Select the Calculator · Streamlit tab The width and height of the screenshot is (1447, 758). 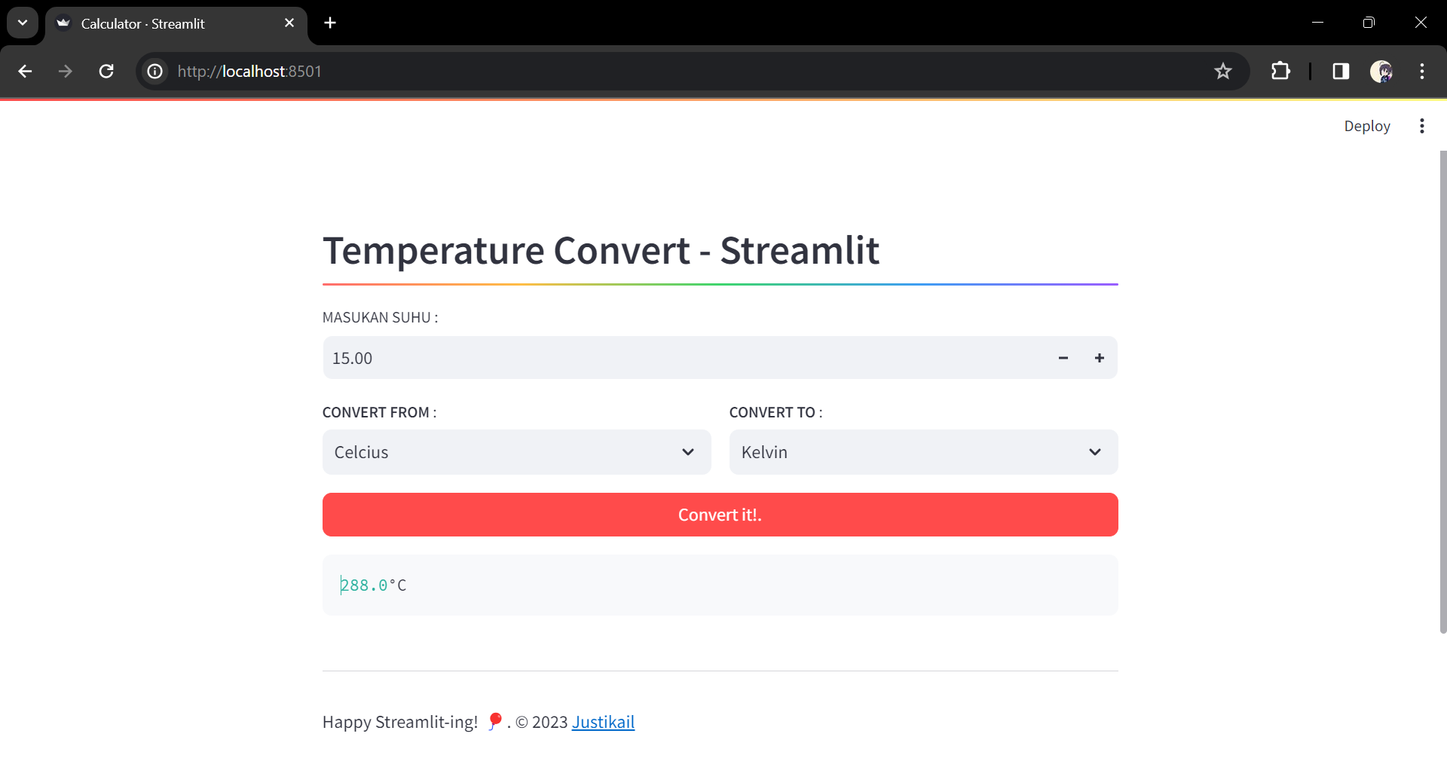tap(176, 25)
